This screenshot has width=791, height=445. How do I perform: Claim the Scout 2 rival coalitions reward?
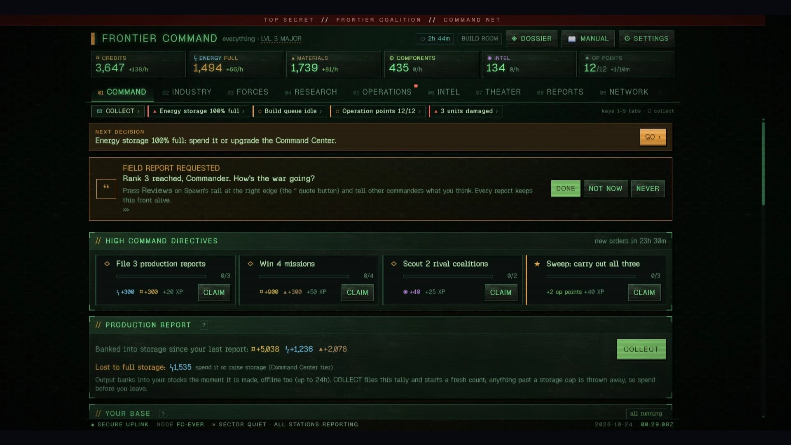[501, 293]
